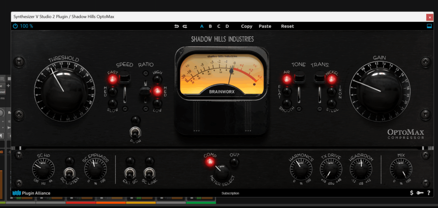Select the SMOOTH tone LED
The image size is (438, 208).
click(x=287, y=103)
